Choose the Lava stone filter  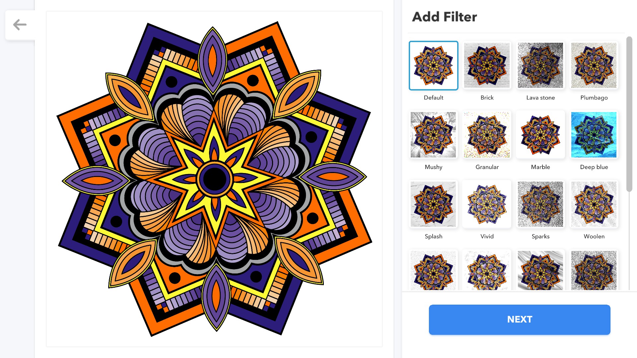[540, 66]
